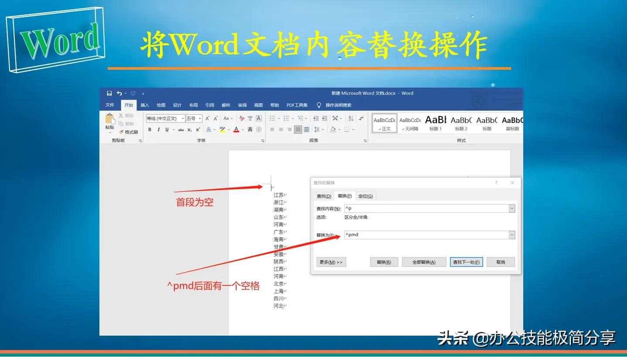The image size is (627, 357).
Task: Click the 更多(M) >> button
Action: pos(331,262)
